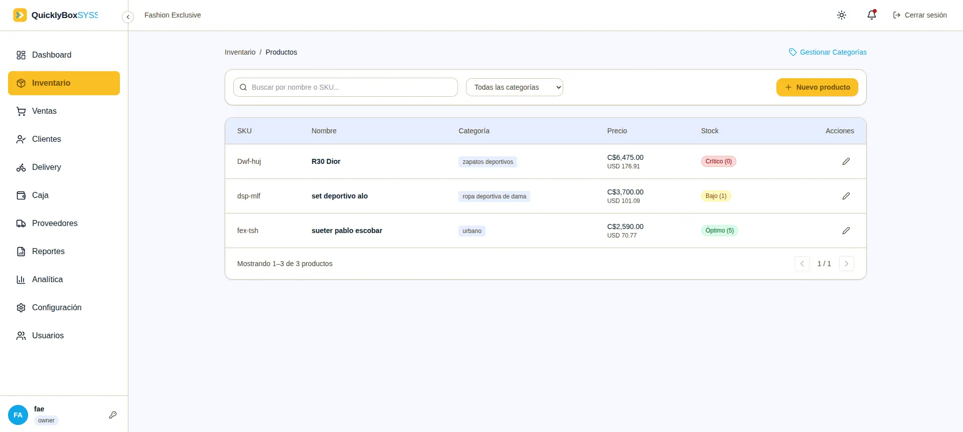Select the sueter pablo escobar name
This screenshot has width=963, height=432.
point(347,231)
